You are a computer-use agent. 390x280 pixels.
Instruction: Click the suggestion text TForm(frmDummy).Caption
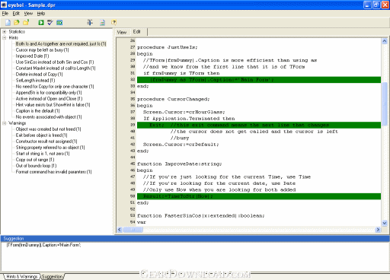coord(43,245)
